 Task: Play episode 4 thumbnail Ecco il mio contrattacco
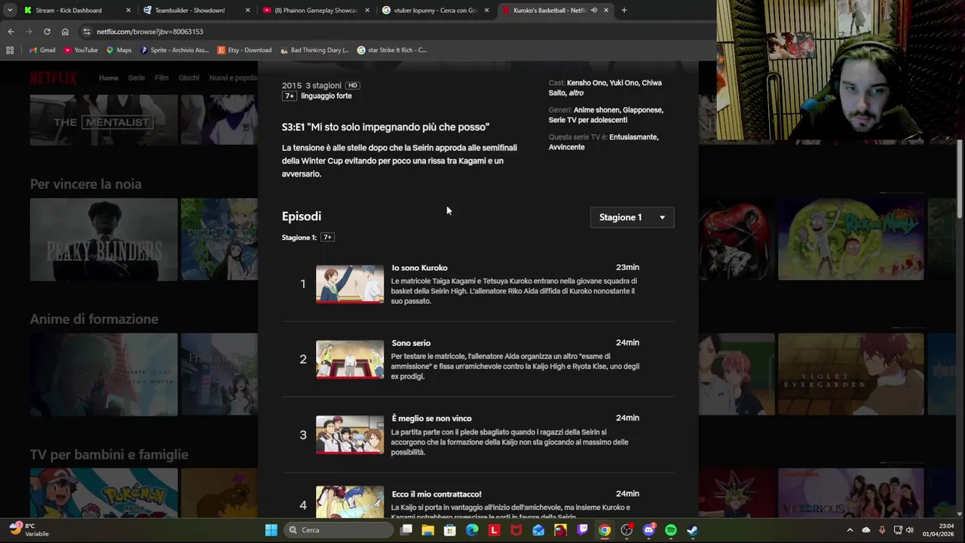350,502
